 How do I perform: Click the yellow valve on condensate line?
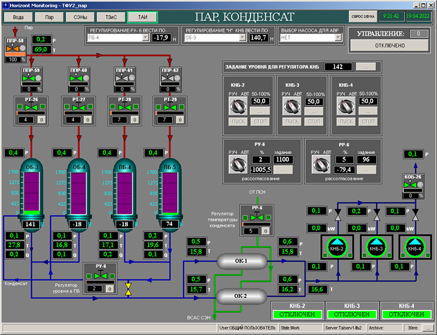[128, 289]
